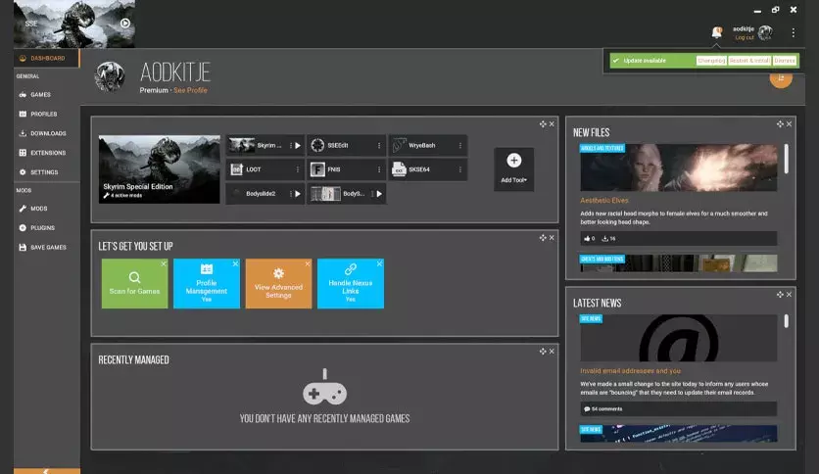The image size is (819, 474).
Task: Click the LOOT tool icon
Action: tap(237, 169)
